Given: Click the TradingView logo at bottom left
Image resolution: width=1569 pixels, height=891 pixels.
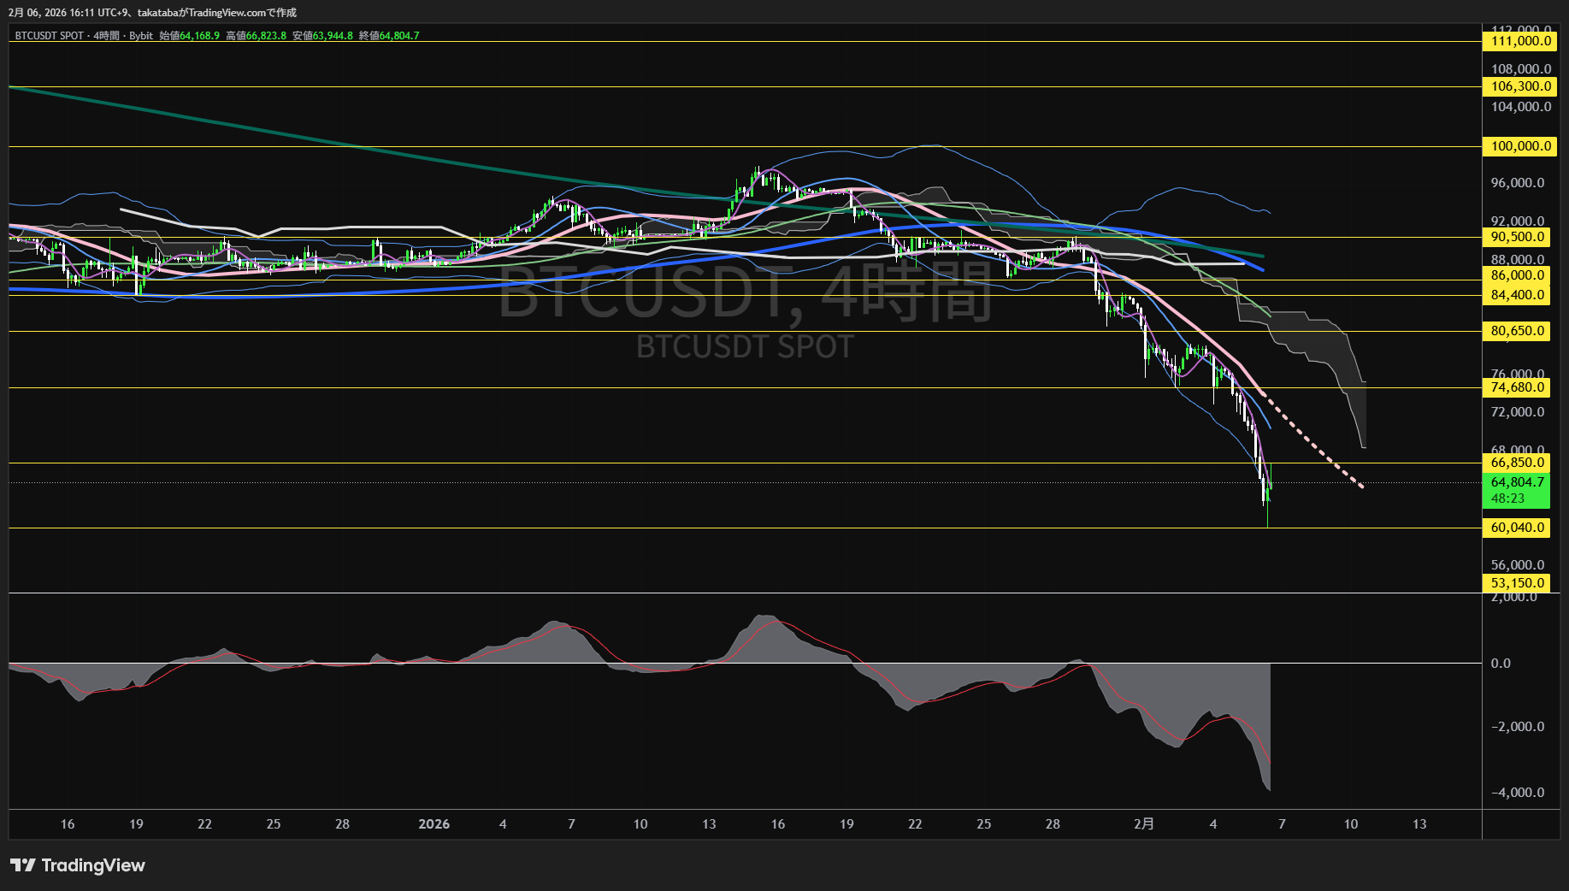Looking at the screenshot, I should pyautogui.click(x=77, y=865).
